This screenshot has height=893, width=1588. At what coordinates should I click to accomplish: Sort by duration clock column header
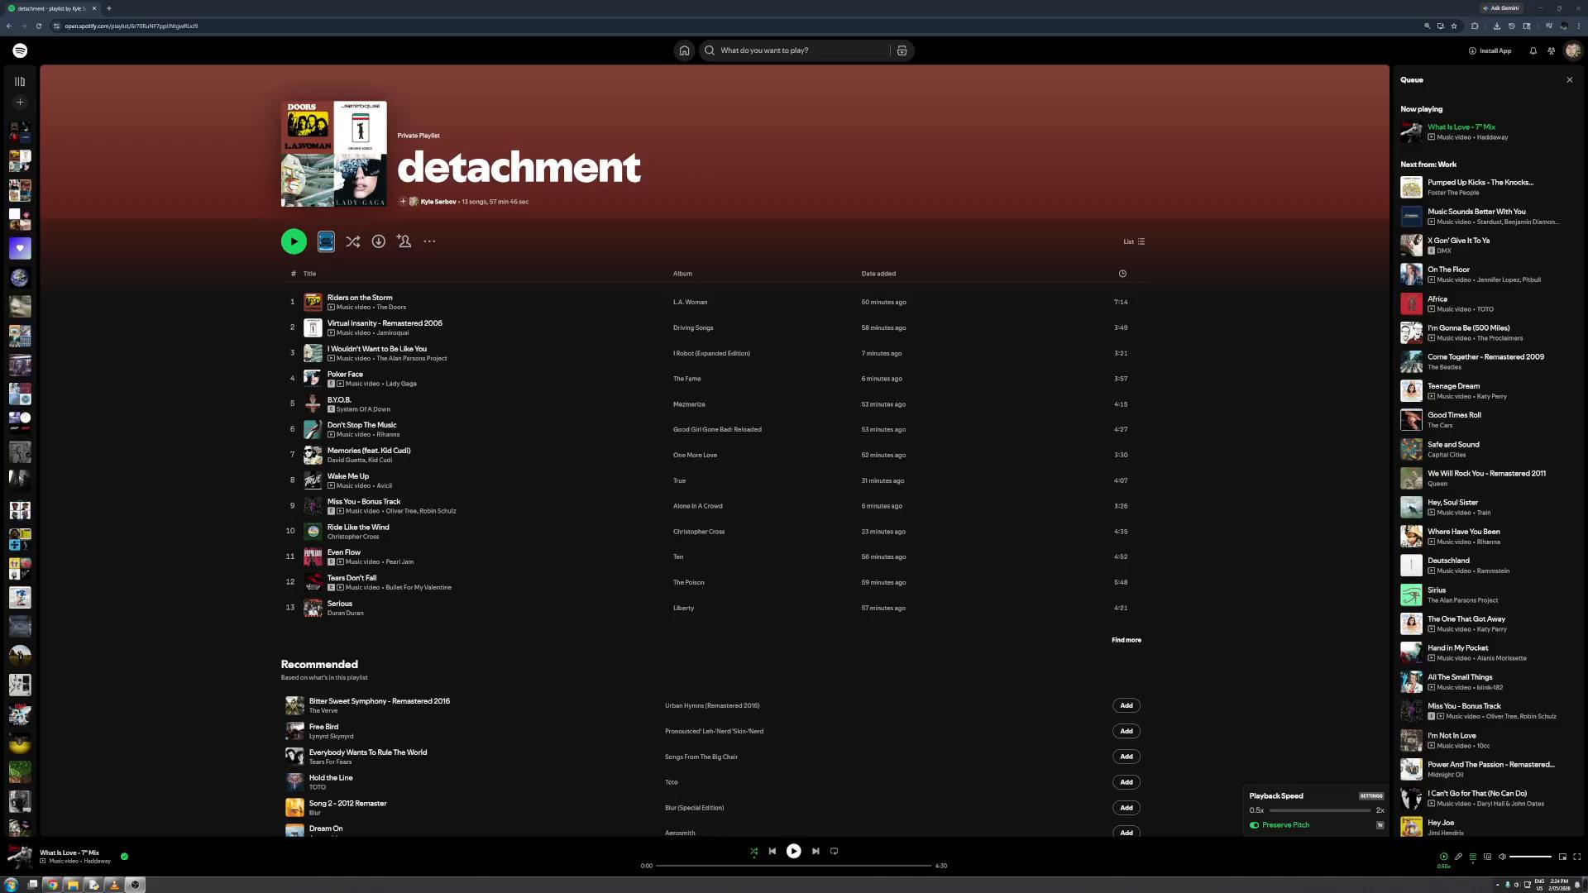tap(1122, 274)
